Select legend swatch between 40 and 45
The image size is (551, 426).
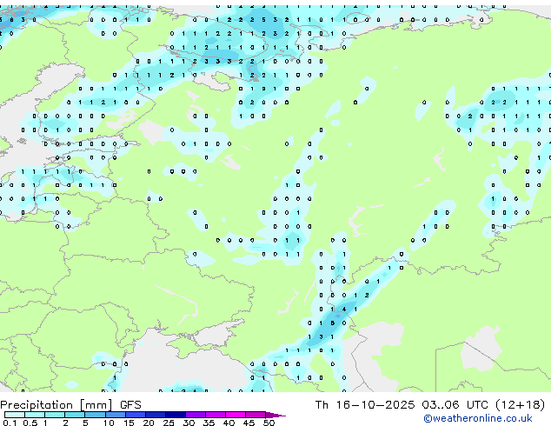236,415
